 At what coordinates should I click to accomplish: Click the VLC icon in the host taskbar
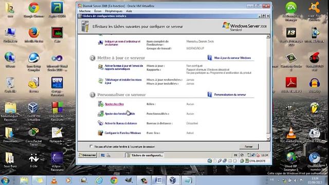click(54, 180)
